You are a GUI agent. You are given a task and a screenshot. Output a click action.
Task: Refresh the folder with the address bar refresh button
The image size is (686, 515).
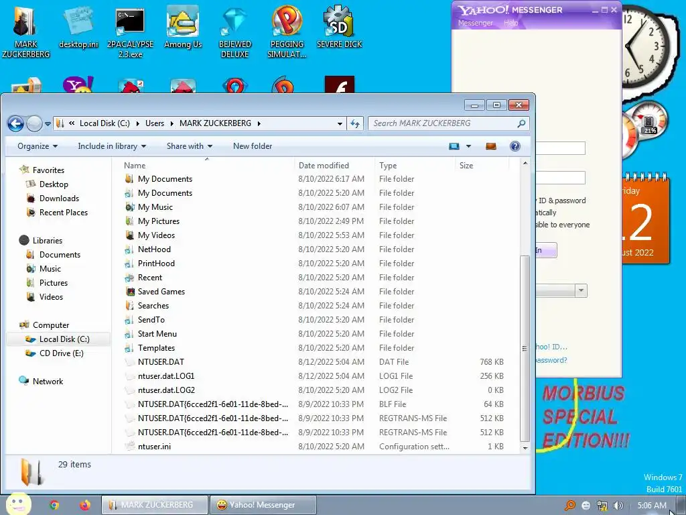pyautogui.click(x=355, y=124)
